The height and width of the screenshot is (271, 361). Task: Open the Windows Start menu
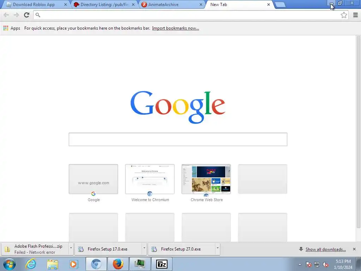coord(10,264)
